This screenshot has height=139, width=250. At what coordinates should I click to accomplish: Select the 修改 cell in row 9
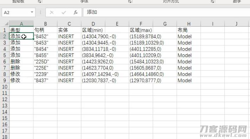[x=21, y=80]
